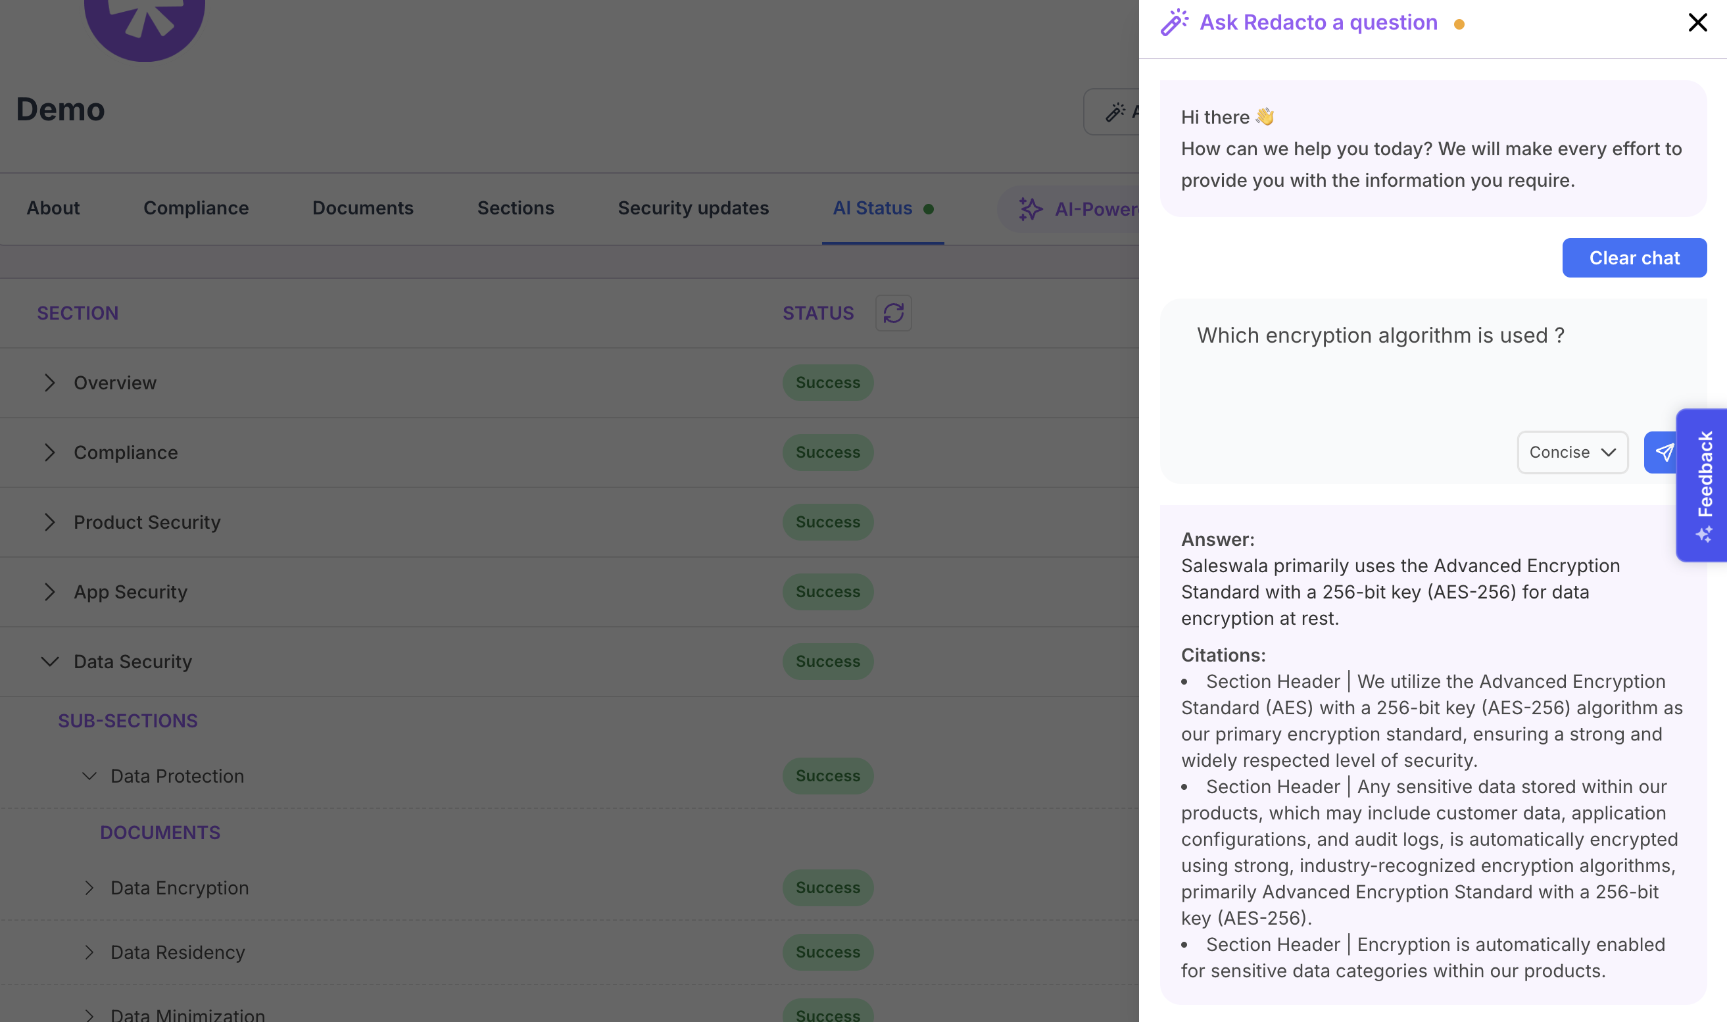
Task: Expand the Product Security section
Action: pyautogui.click(x=49, y=522)
